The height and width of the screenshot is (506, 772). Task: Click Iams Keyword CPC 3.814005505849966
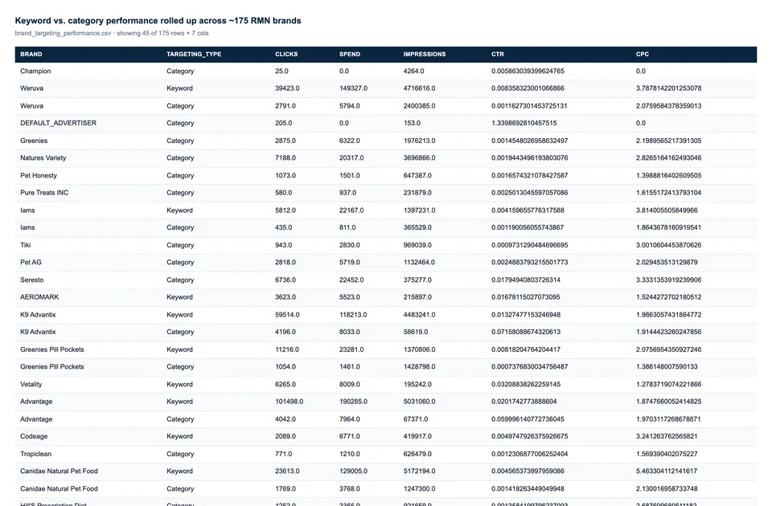(667, 210)
